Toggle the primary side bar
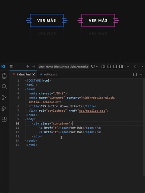 pyautogui.click(x=109, y=66)
